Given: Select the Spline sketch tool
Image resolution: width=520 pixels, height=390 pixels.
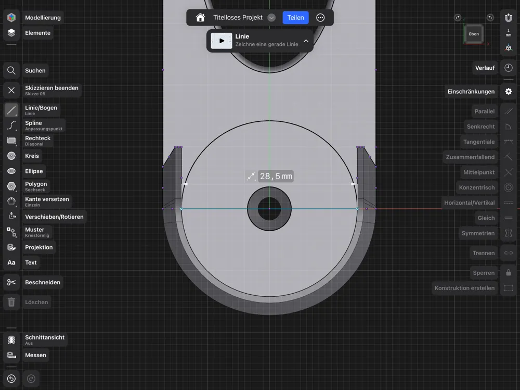Looking at the screenshot, I should pyautogui.click(x=11, y=125).
